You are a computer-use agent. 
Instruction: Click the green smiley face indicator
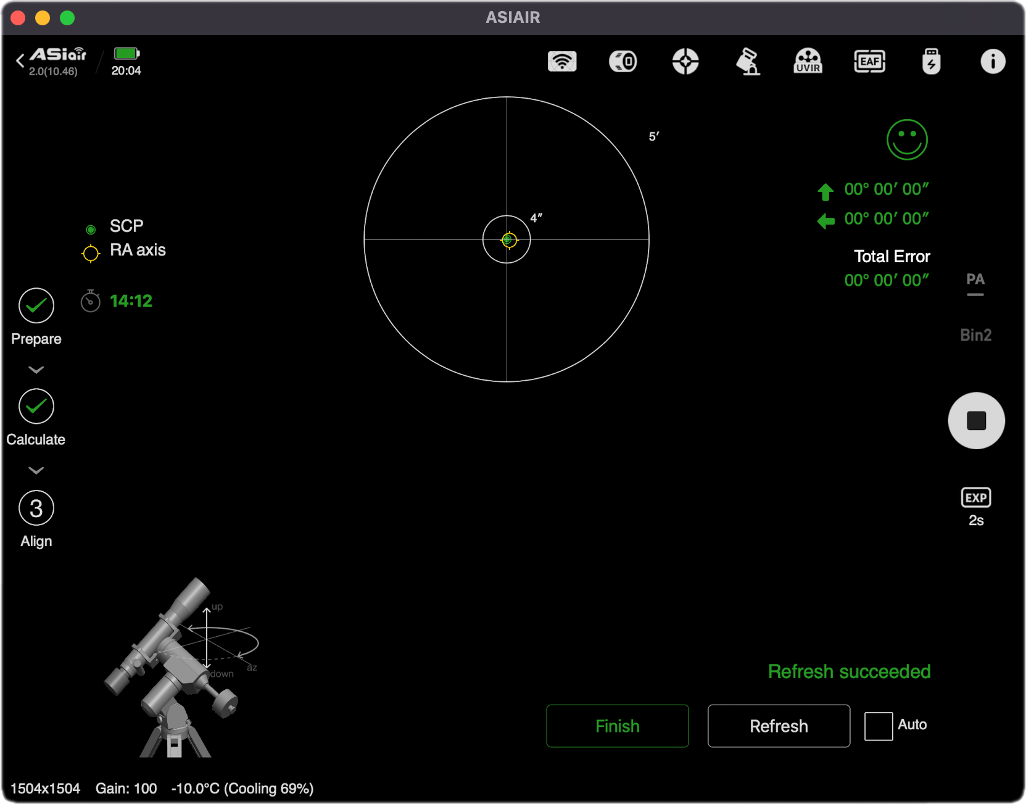pos(907,139)
